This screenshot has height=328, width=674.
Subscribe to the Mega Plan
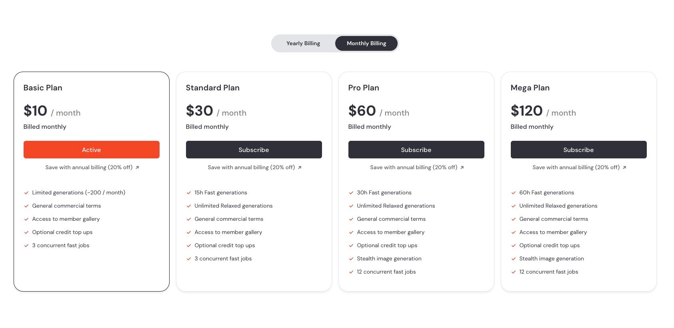click(578, 150)
